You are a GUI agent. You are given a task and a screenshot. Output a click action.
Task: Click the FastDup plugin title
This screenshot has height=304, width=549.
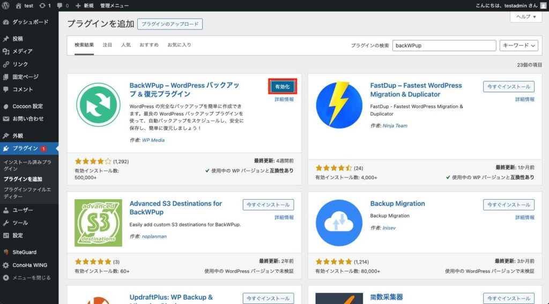pos(416,90)
